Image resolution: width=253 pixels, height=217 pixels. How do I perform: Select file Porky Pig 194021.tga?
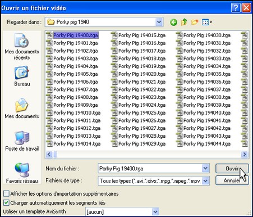(142, 82)
